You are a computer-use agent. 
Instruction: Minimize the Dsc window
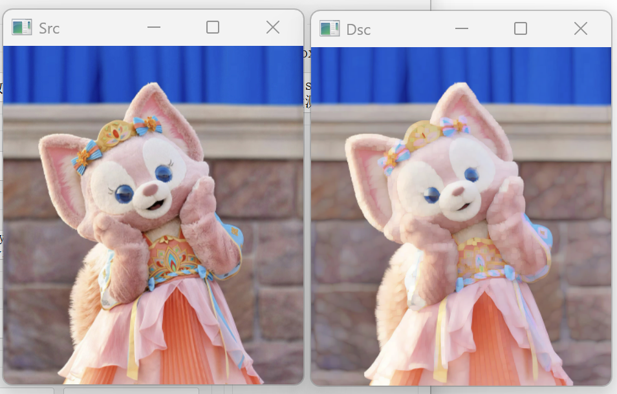point(462,28)
